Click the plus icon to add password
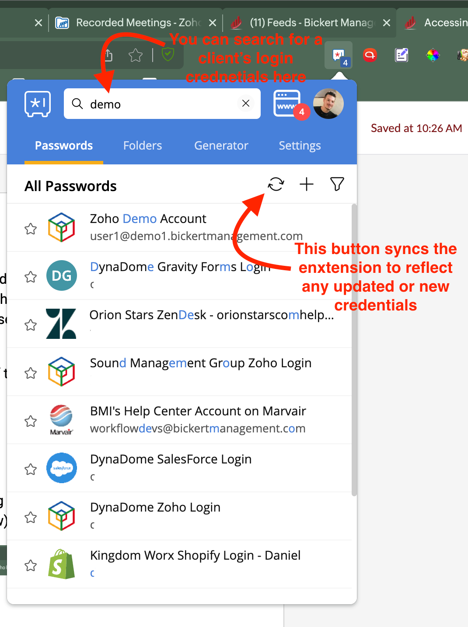Image resolution: width=468 pixels, height=627 pixels. (307, 185)
